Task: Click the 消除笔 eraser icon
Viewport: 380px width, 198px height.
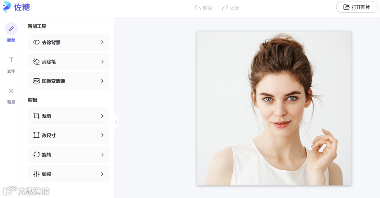Action: pos(36,62)
